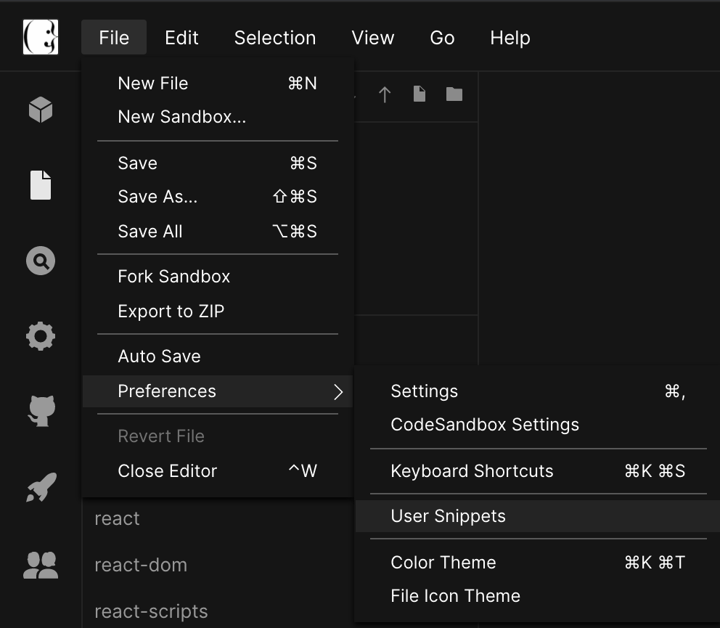720x628 pixels.
Task: Choose Export to ZIP menu entry
Action: click(218, 311)
